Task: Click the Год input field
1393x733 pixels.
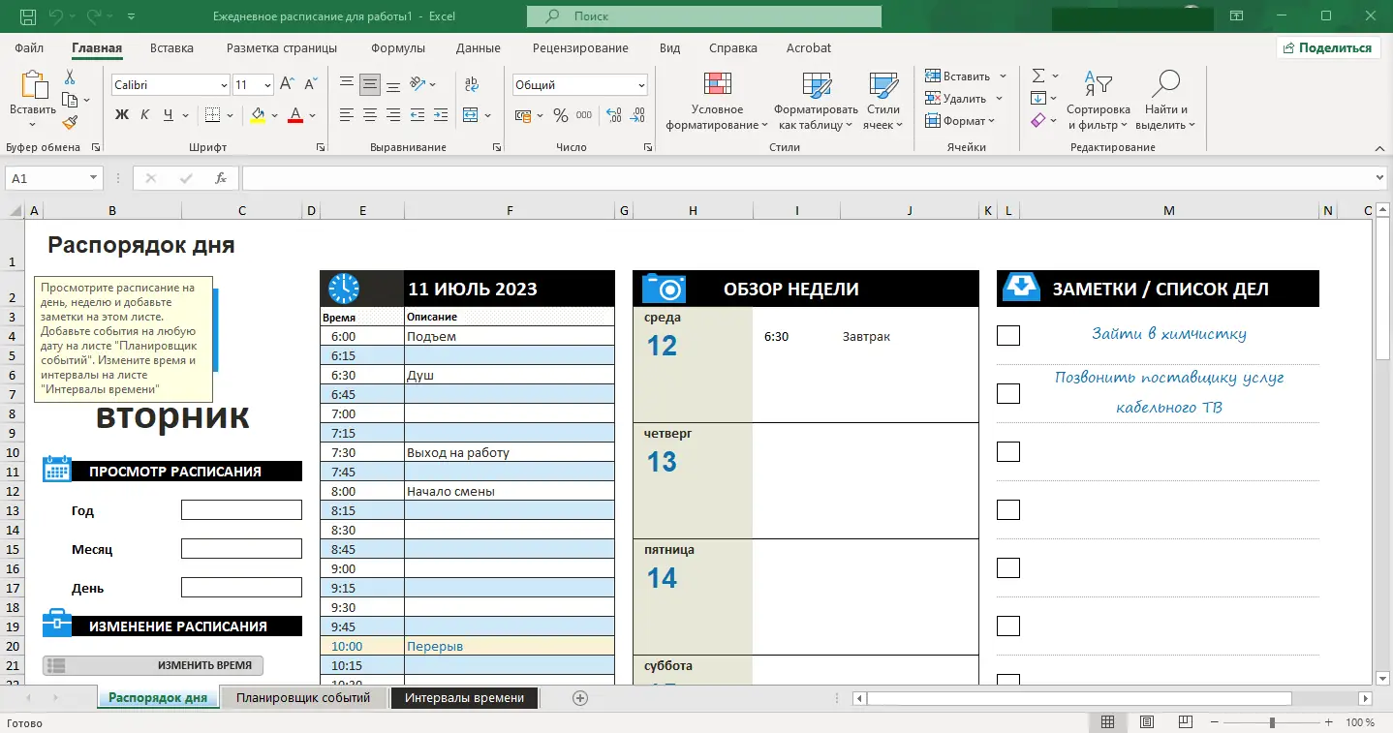Action: (x=241, y=510)
